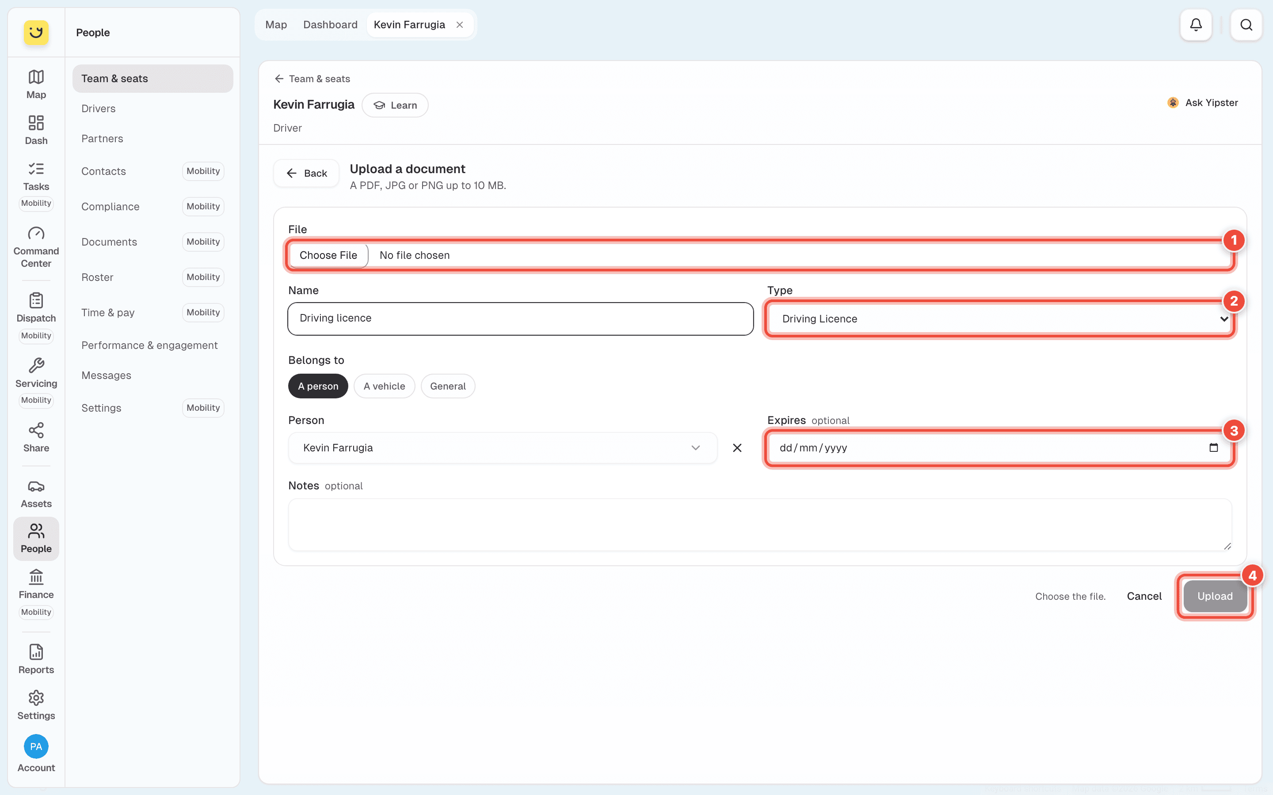Viewport: 1273px width, 795px height.
Task: Close the Kevin Farrugia tab
Action: click(x=460, y=25)
